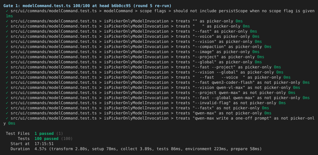
Task: Click the "--fast --global qwen-max" test string
Action: pyautogui.click(x=225, y=98)
